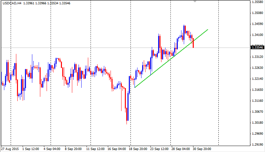Click the 11 Sep 12:00 time label
Screen dimensions: 265x152
[95, 149]
